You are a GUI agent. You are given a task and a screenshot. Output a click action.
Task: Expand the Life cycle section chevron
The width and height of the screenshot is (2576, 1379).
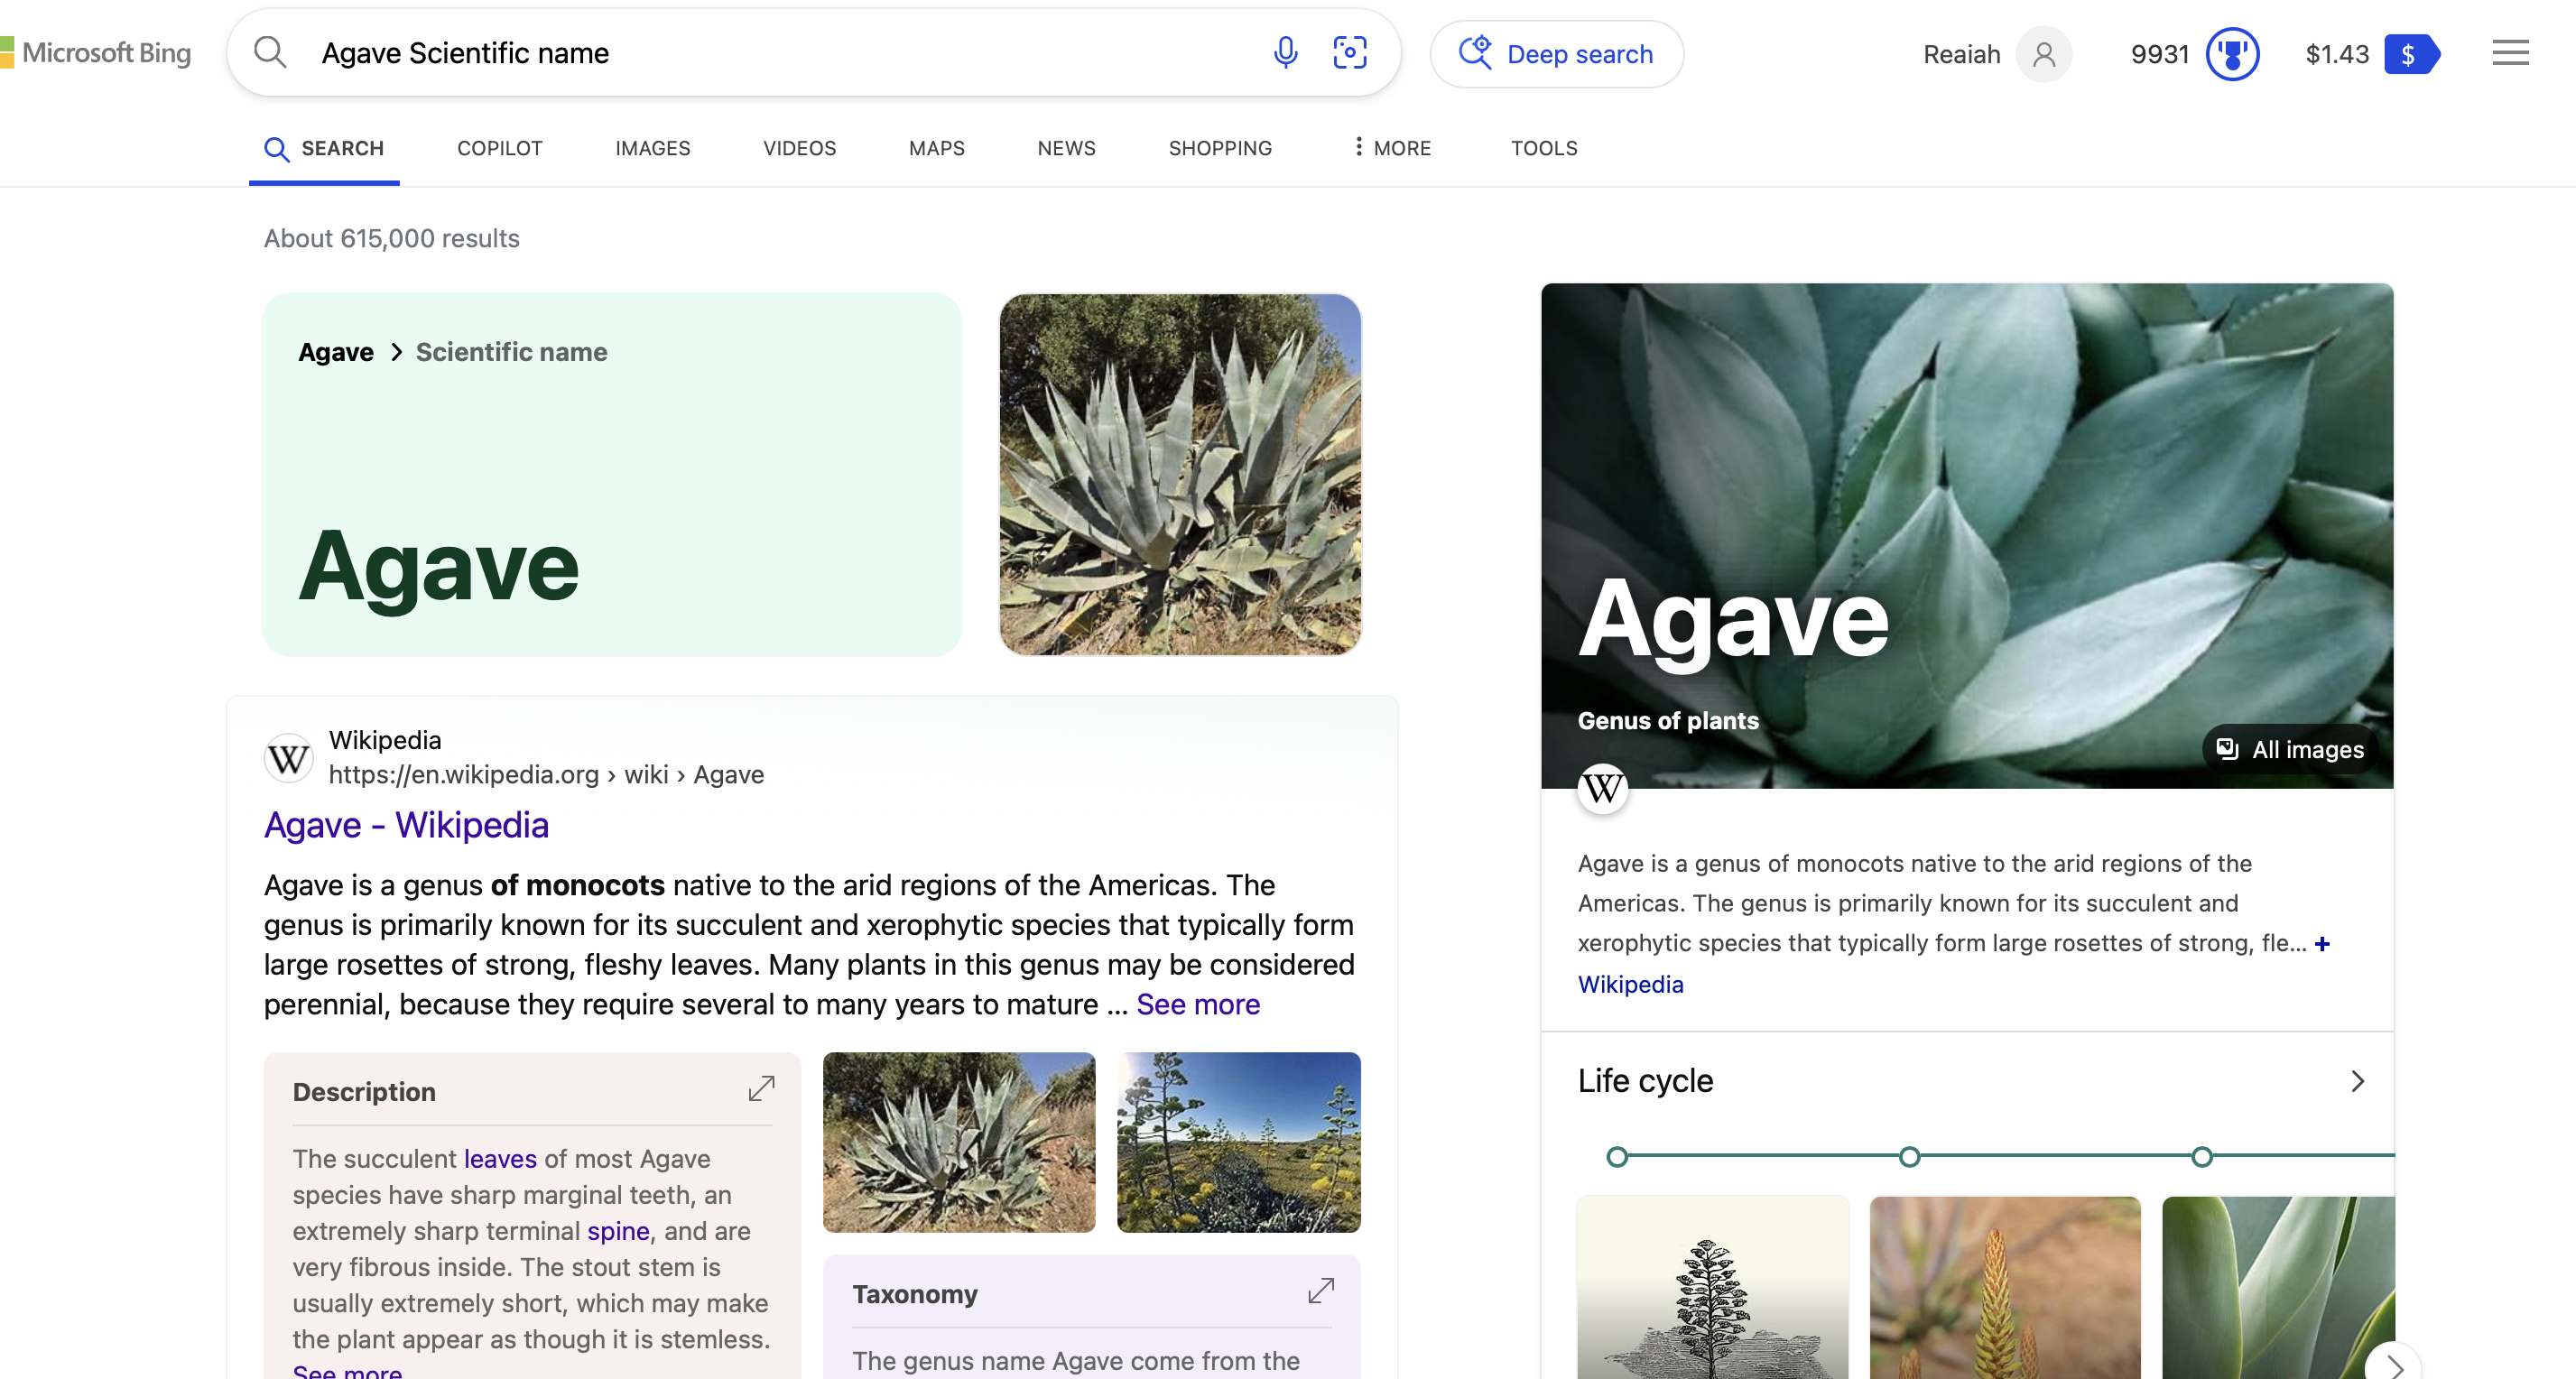coord(2357,1081)
